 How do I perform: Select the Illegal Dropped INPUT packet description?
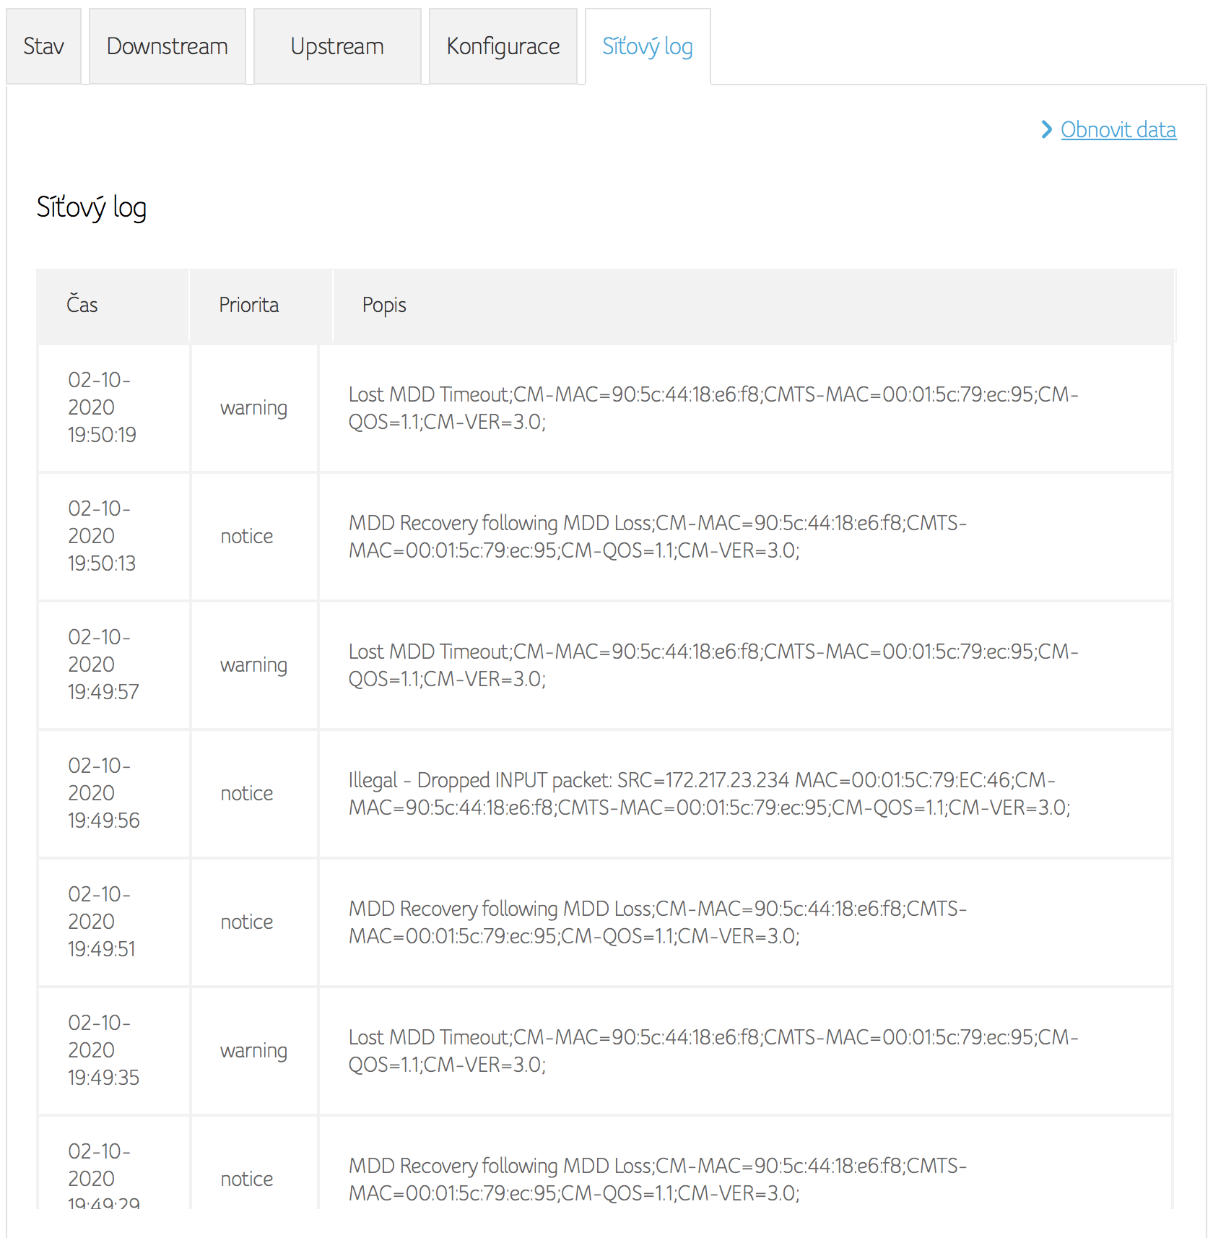(709, 793)
